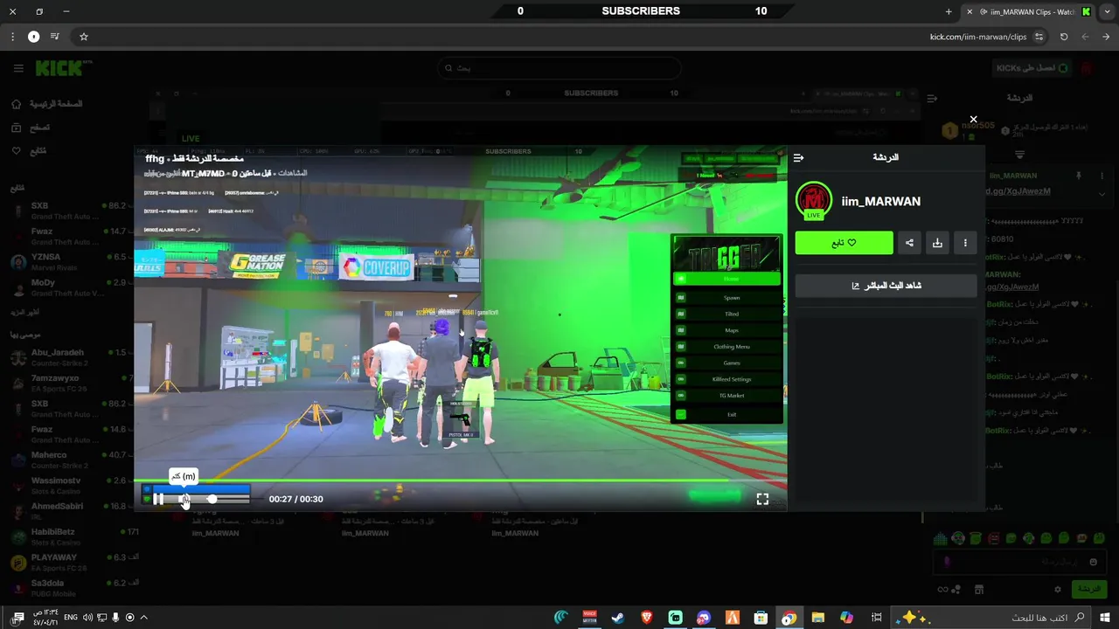Viewport: 1119px width, 629px height.
Task: Share the clip via share icon
Action: tap(909, 243)
